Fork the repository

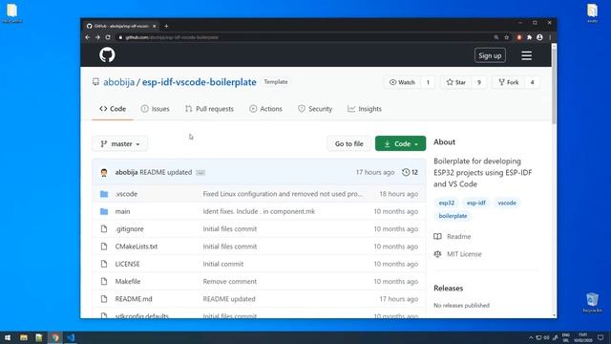(509, 82)
